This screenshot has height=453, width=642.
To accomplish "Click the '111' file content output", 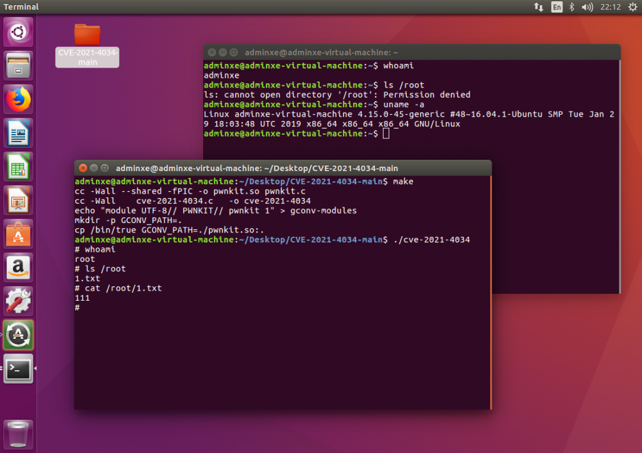I will pyautogui.click(x=82, y=298).
